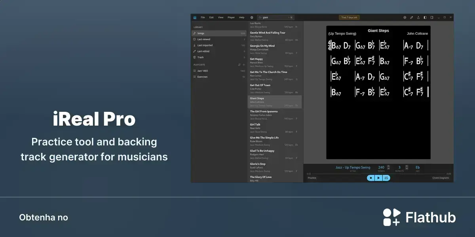
Task: Open the mixer sliders icon
Action: [x=386, y=178]
